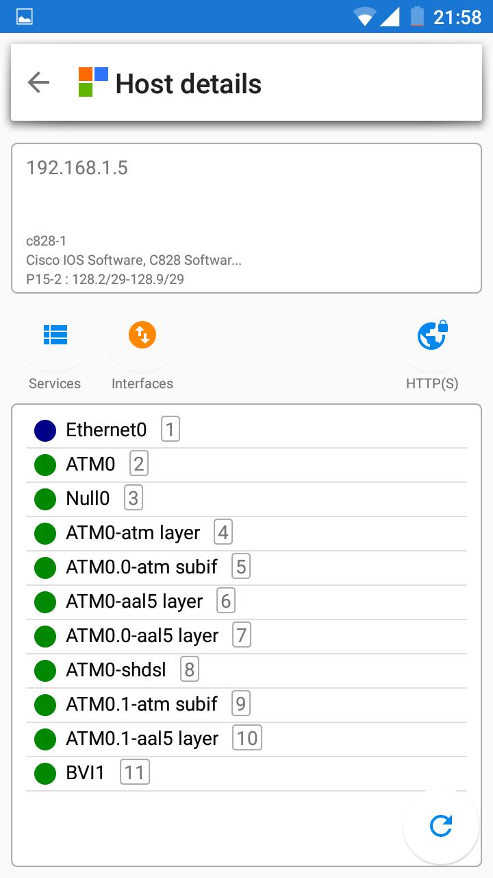The width and height of the screenshot is (493, 878).
Task: Tap the HTTP(S) label
Action: coord(432,384)
